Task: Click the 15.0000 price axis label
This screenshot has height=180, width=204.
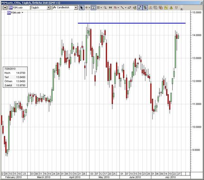Action: pos(197,12)
